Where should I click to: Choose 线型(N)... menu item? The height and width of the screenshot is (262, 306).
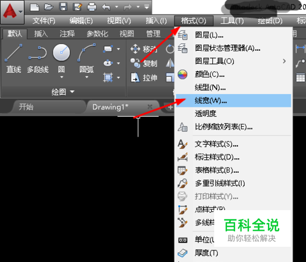point(233,87)
